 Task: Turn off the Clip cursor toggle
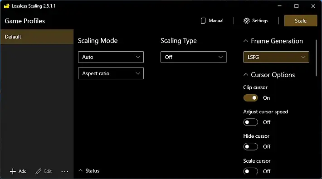250,98
